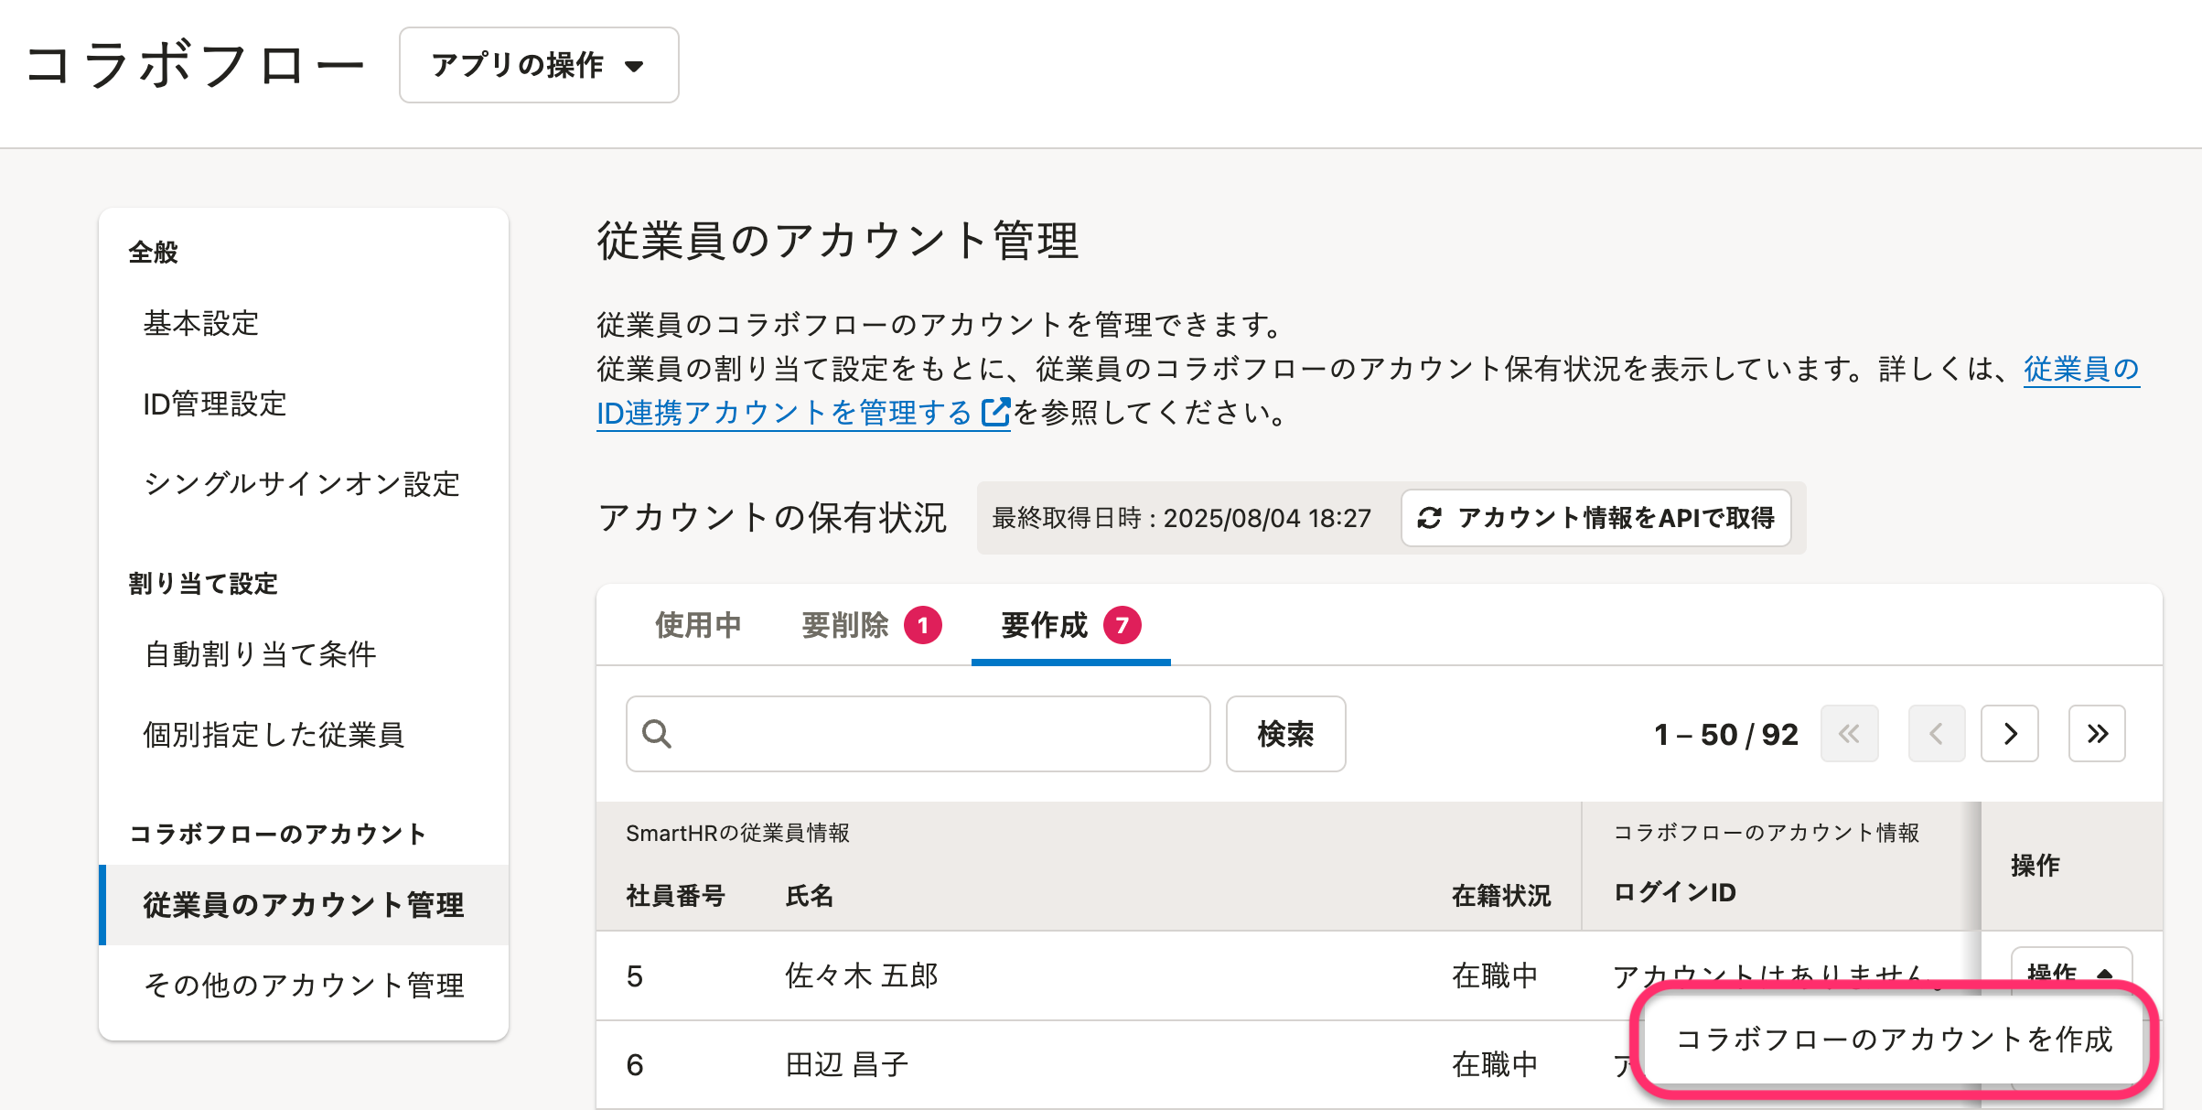The height and width of the screenshot is (1110, 2202).
Task: Click the refresh icon in API取得 button
Action: tap(1429, 518)
